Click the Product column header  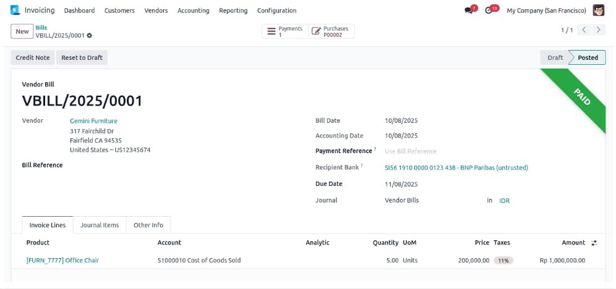pos(38,243)
